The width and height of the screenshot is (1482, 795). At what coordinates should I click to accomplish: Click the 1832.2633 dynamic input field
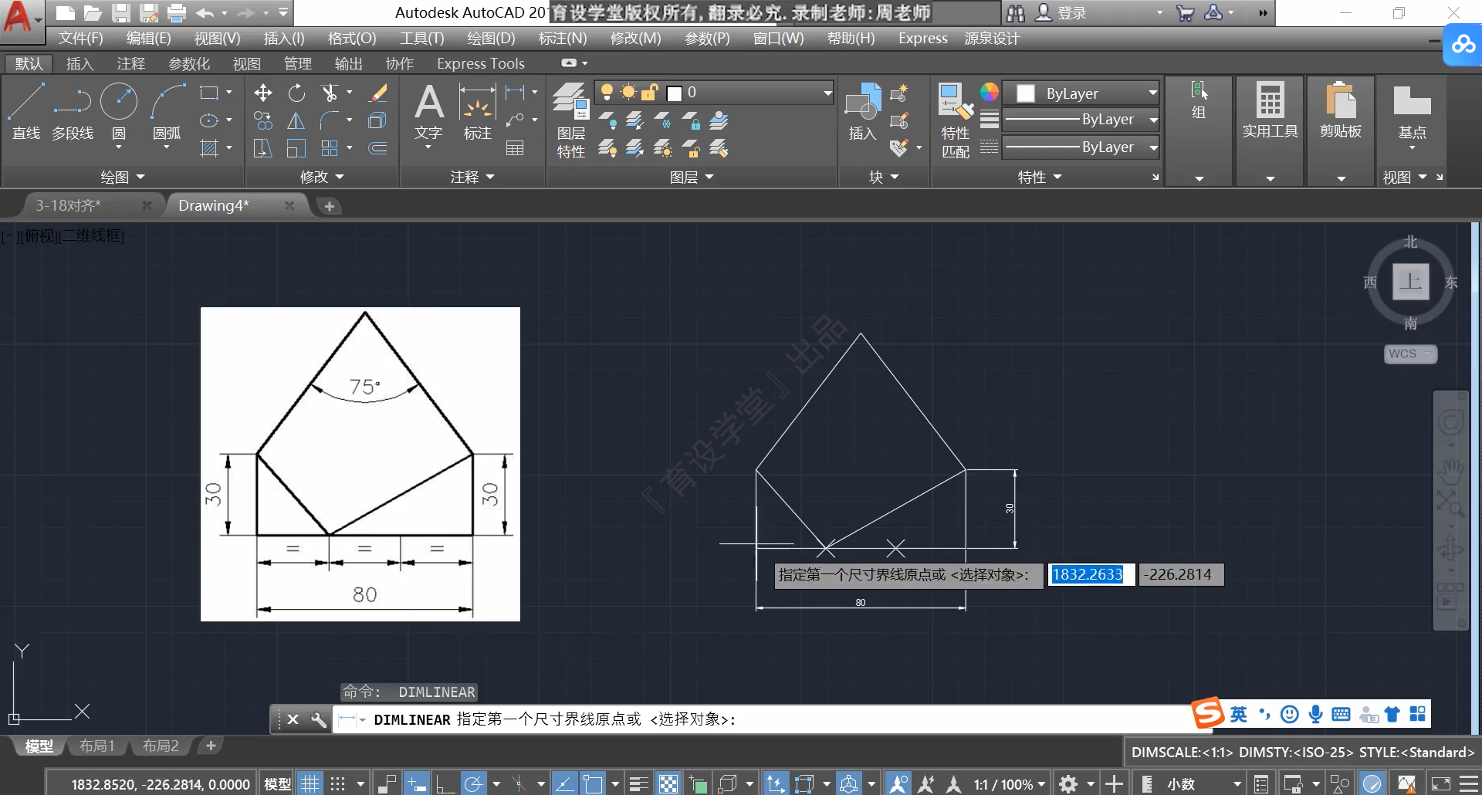coord(1090,574)
